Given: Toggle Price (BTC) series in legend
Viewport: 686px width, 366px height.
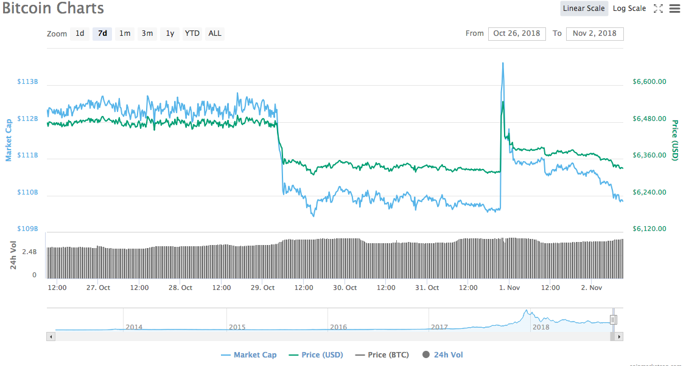Looking at the screenshot, I should point(382,354).
